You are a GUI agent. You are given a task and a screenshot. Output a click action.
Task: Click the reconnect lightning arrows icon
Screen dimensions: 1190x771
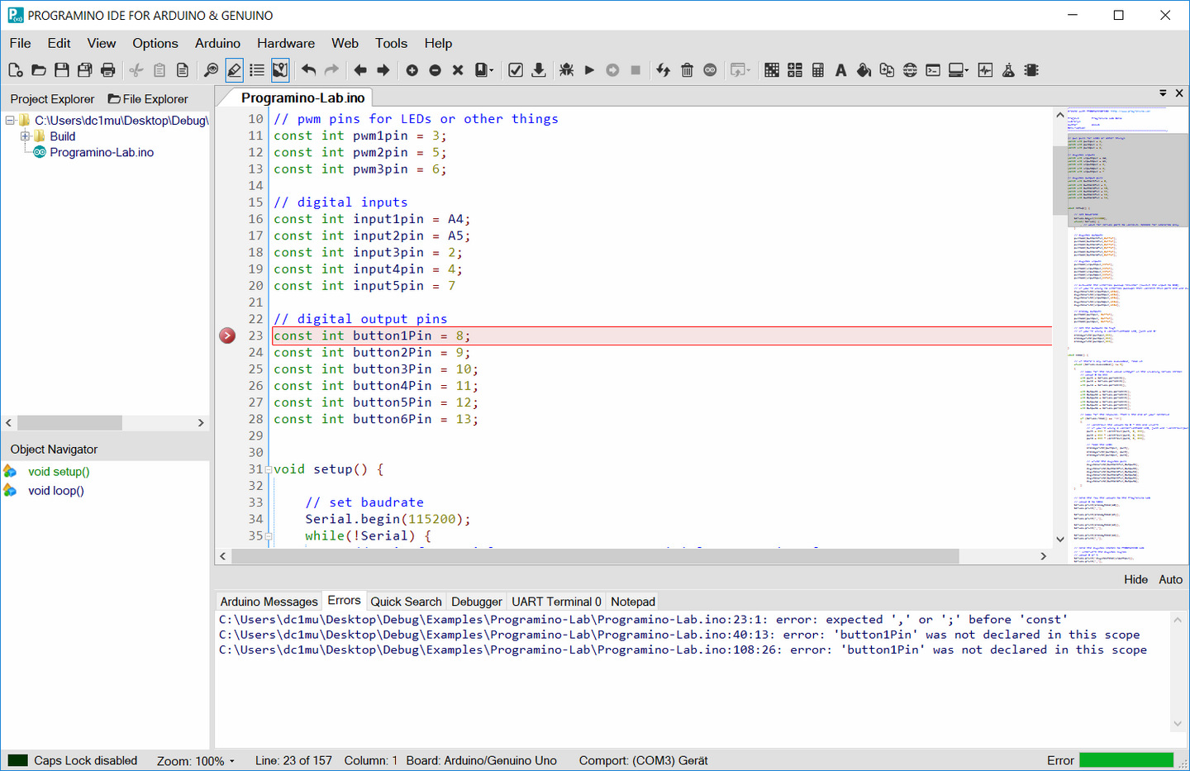[663, 70]
